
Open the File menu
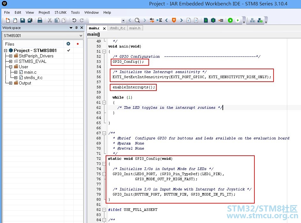point(7,12)
